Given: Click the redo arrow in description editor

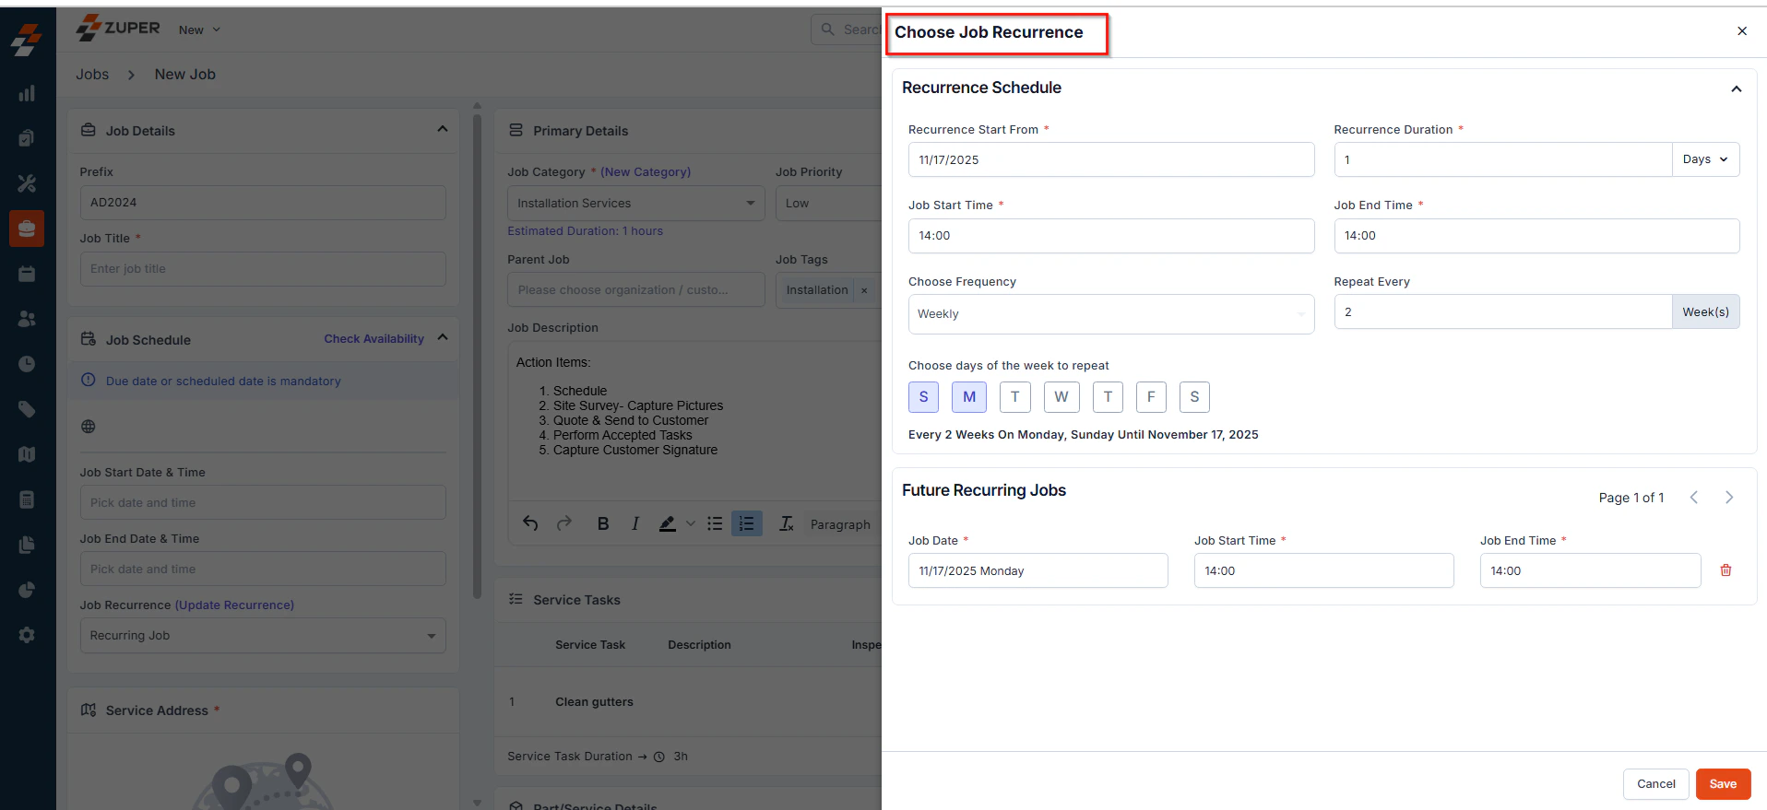Looking at the screenshot, I should click(564, 523).
